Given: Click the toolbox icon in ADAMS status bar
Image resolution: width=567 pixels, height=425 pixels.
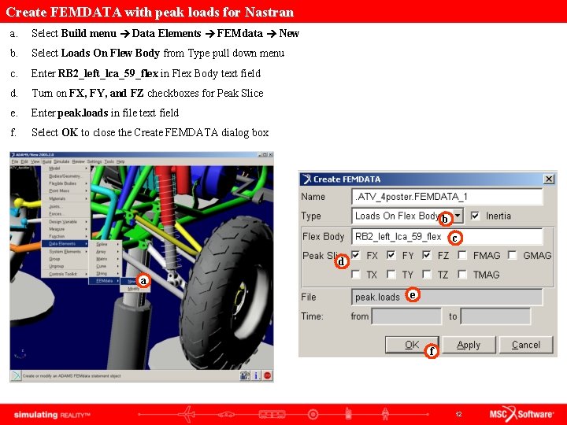Looking at the screenshot, I should pos(245,375).
